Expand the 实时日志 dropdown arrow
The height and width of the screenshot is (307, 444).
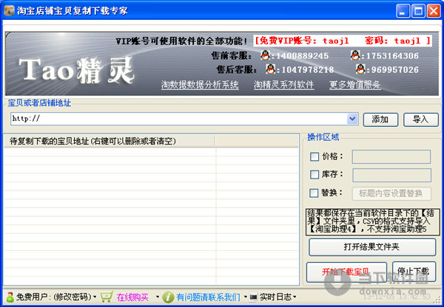coord(295,297)
